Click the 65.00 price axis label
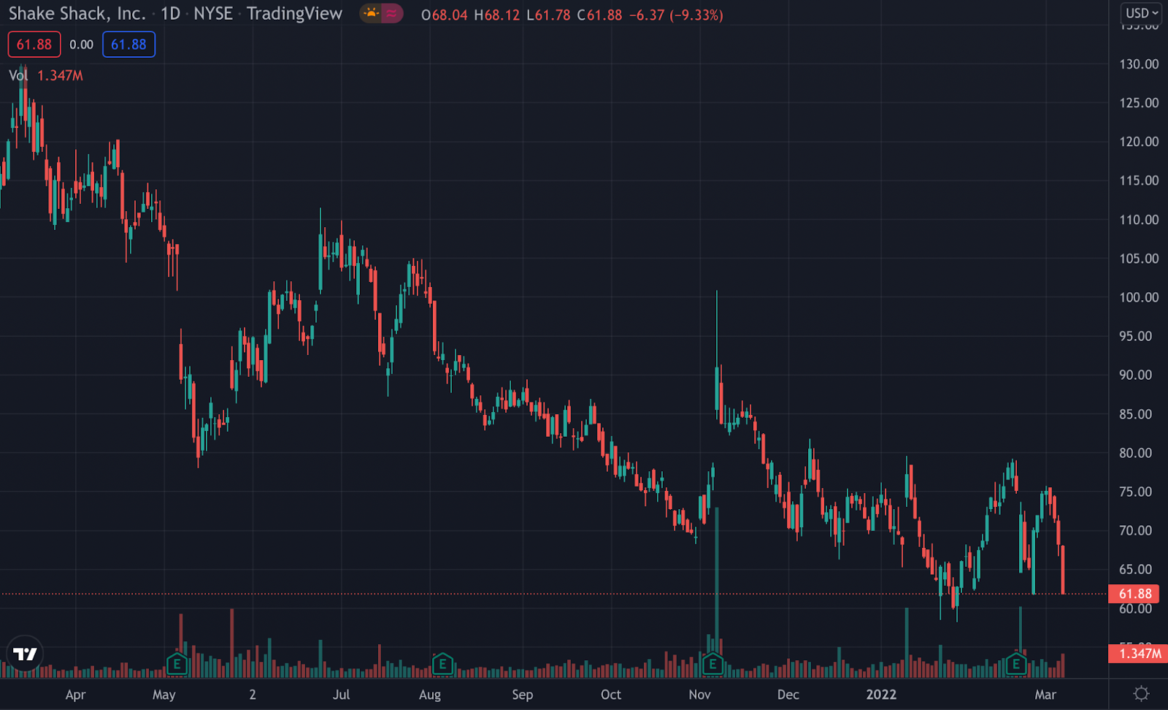The width and height of the screenshot is (1168, 710). pos(1136,569)
